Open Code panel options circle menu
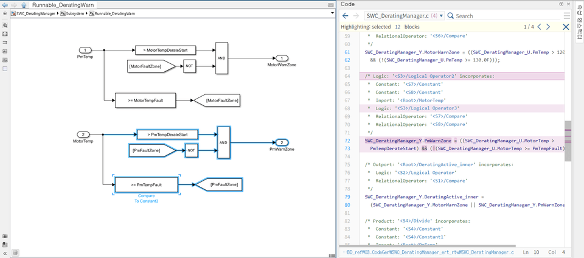The image size is (584, 258). 561,4
